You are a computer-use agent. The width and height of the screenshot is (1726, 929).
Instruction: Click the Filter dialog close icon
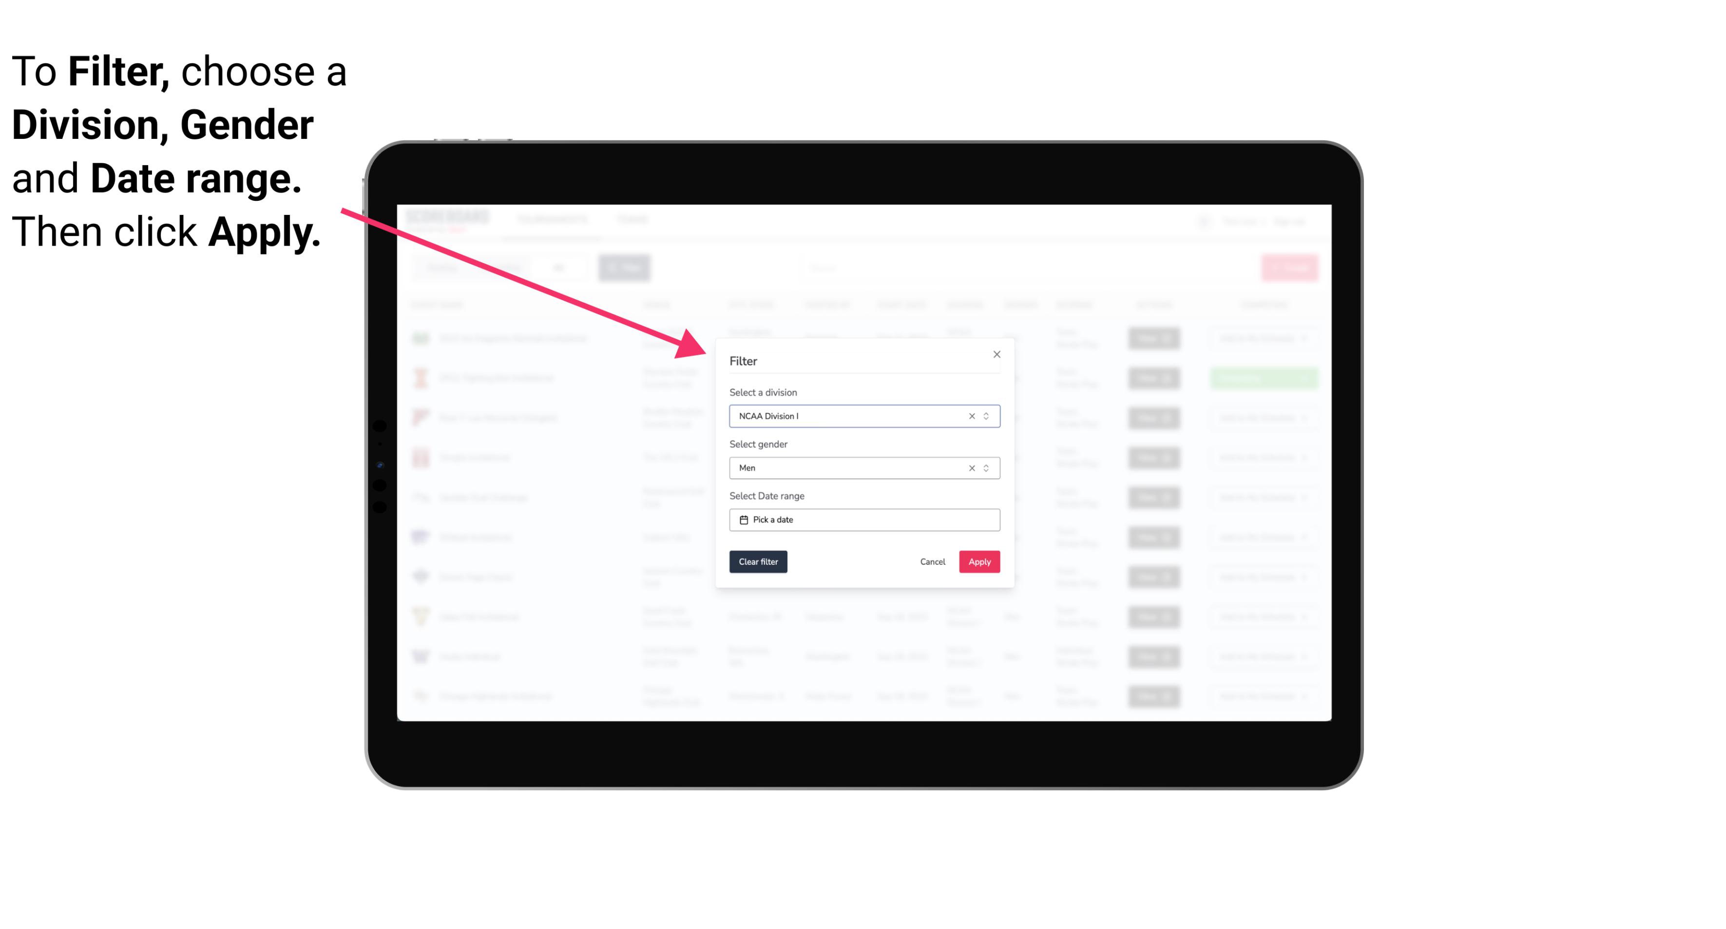(x=994, y=355)
